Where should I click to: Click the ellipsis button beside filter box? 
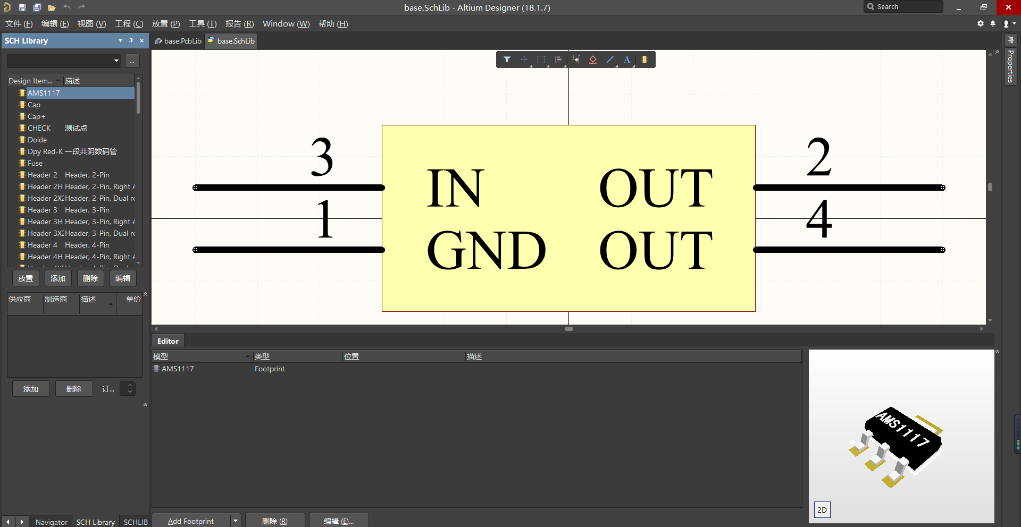pos(132,61)
